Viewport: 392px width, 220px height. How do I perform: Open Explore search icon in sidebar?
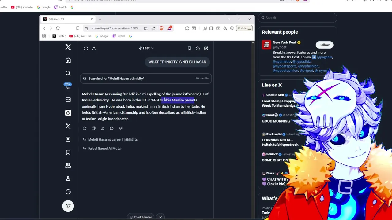click(x=68, y=73)
